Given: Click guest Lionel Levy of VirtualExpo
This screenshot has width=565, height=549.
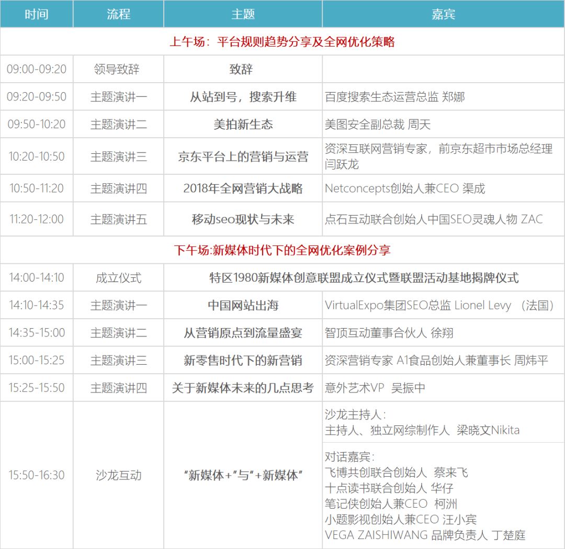Looking at the screenshot, I should pyautogui.click(x=439, y=305).
